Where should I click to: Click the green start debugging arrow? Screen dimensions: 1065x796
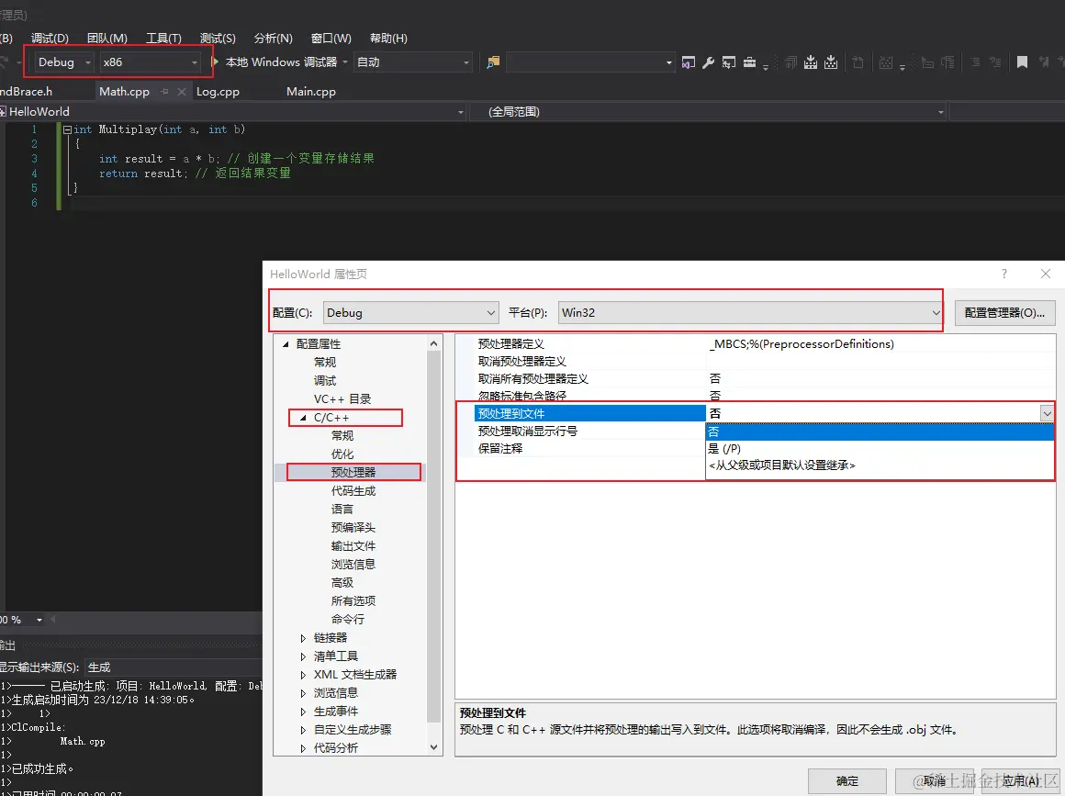216,62
